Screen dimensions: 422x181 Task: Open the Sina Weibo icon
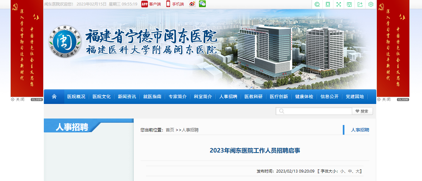[x=192, y=4]
